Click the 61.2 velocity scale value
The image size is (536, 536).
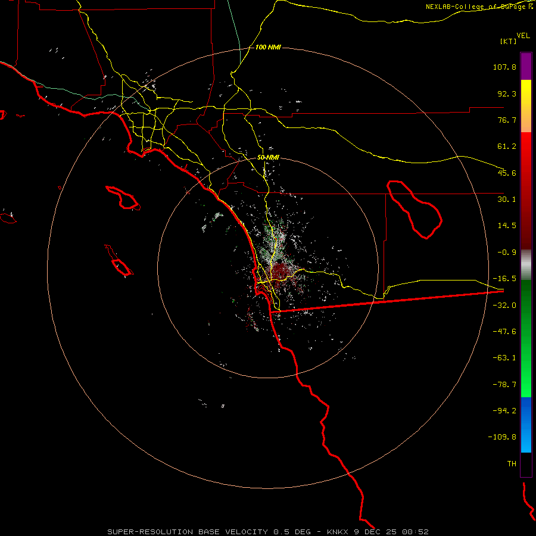507,147
